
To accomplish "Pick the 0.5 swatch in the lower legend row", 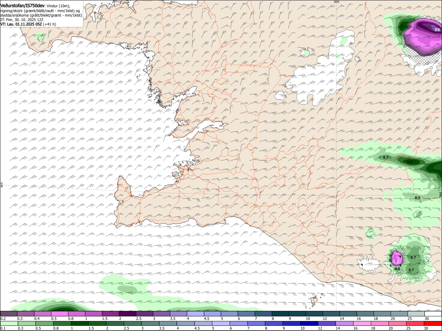I will pyautogui.click(x=44, y=323).
